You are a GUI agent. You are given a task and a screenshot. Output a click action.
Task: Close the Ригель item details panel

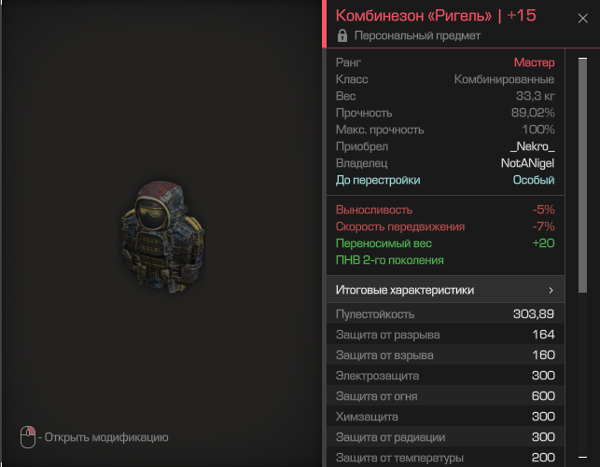[x=582, y=19]
